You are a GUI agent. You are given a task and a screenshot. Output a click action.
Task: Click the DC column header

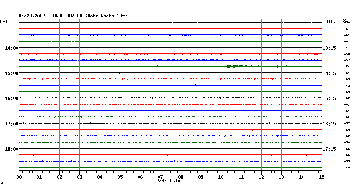click(344, 20)
